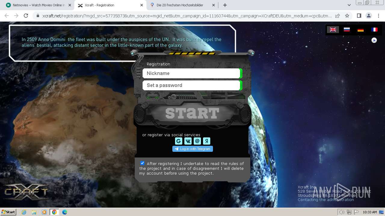This screenshot has height=216, width=385.
Task: Expand the tab search dropdown
Action: tap(349, 5)
